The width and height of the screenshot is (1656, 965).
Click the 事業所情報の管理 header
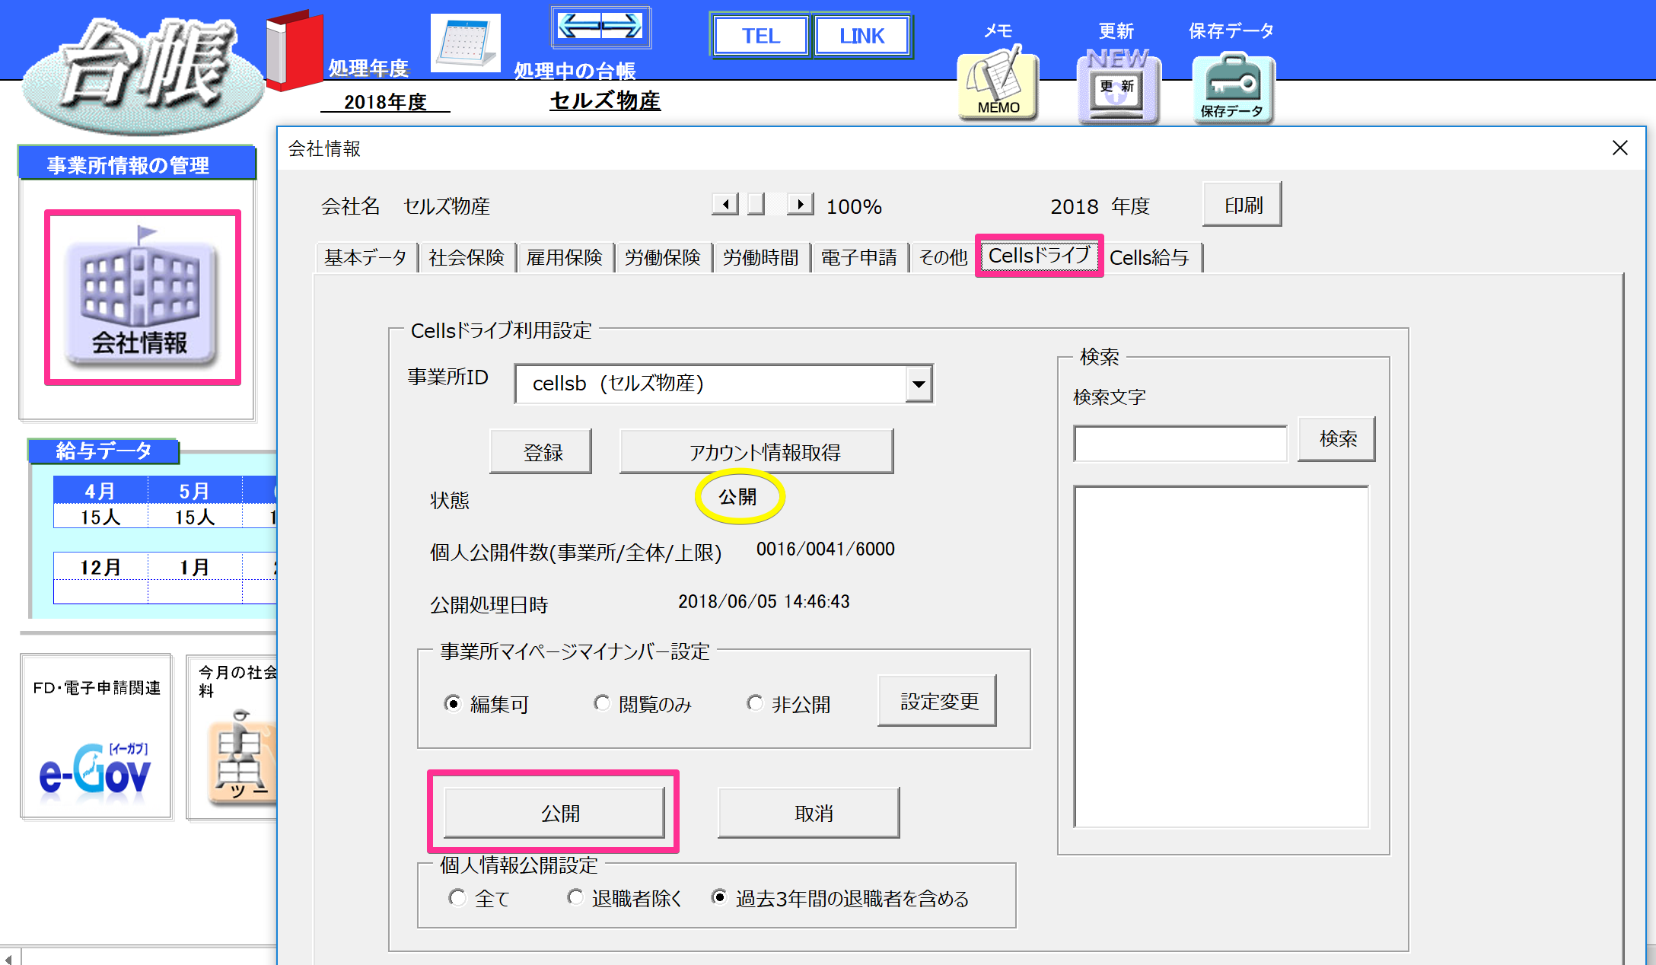tap(138, 164)
